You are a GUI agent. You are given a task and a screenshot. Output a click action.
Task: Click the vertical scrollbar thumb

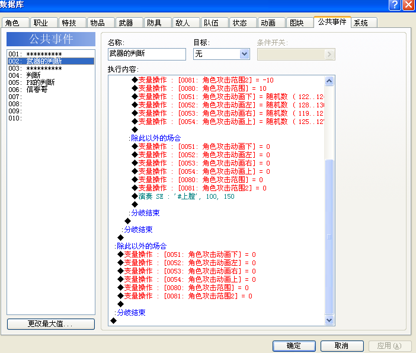click(x=329, y=236)
